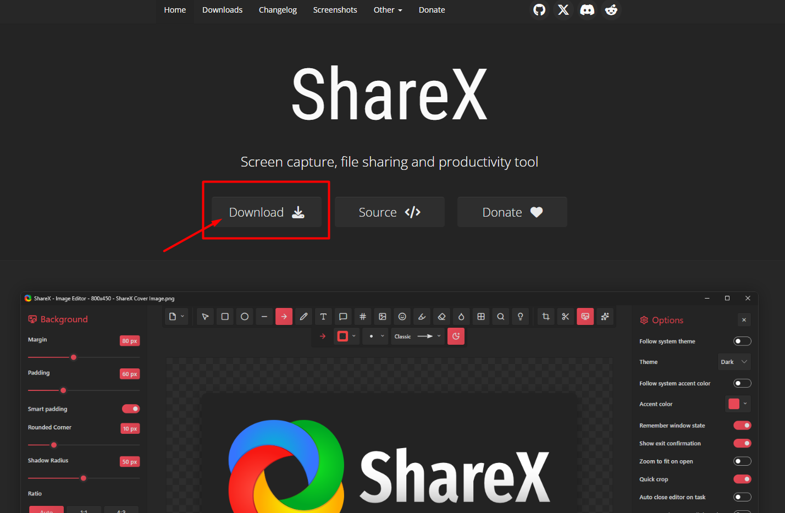The image size is (785, 513).
Task: Expand the Other menu in navbar
Action: pos(388,10)
